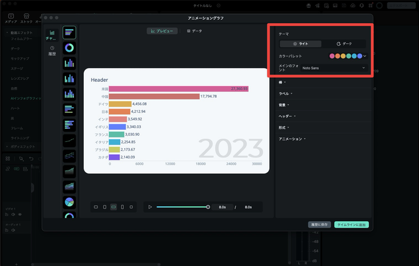Switch to the データ tab
The image size is (419, 266).
coord(195,31)
